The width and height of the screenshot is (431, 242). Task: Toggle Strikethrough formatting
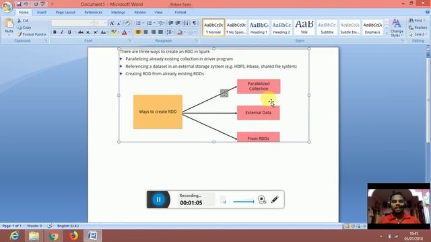coord(81,32)
